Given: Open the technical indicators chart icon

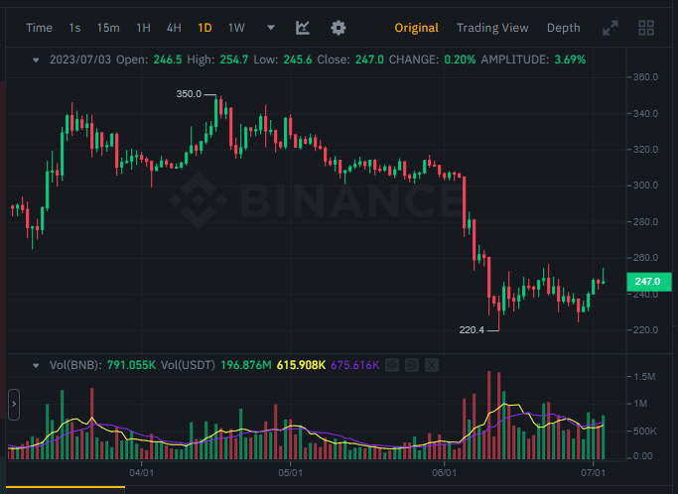Looking at the screenshot, I should 303,28.
